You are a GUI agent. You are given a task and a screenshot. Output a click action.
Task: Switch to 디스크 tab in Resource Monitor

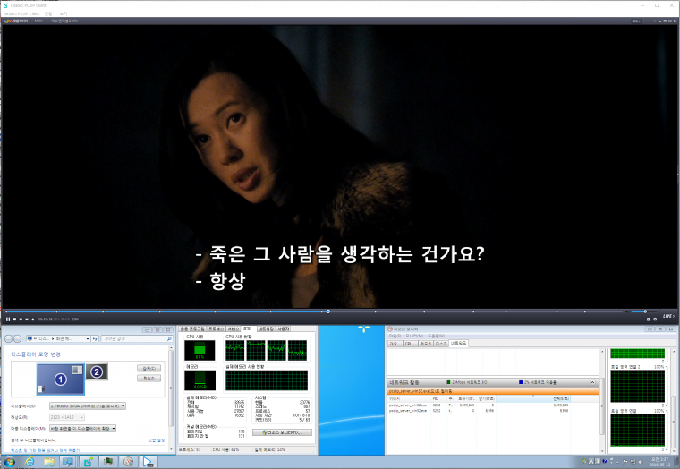tap(441, 343)
